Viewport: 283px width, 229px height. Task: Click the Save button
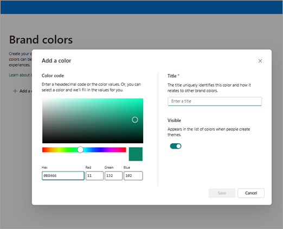pos(222,193)
